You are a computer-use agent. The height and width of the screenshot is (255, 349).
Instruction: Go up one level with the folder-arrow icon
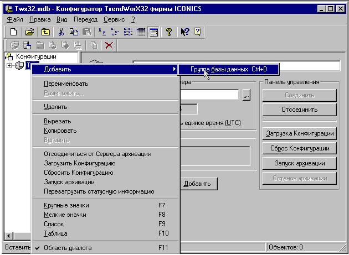coord(45,32)
